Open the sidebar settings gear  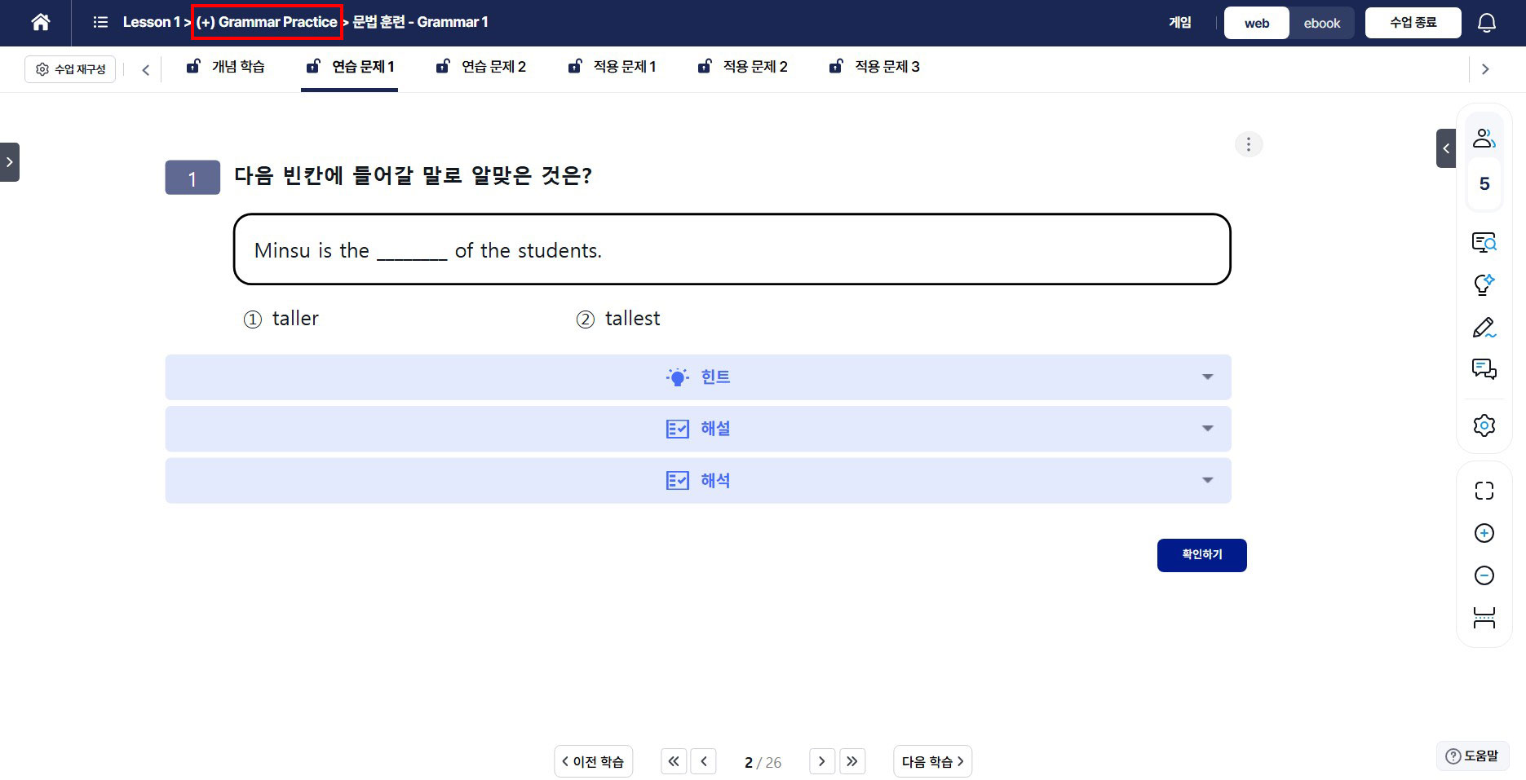tap(1484, 425)
